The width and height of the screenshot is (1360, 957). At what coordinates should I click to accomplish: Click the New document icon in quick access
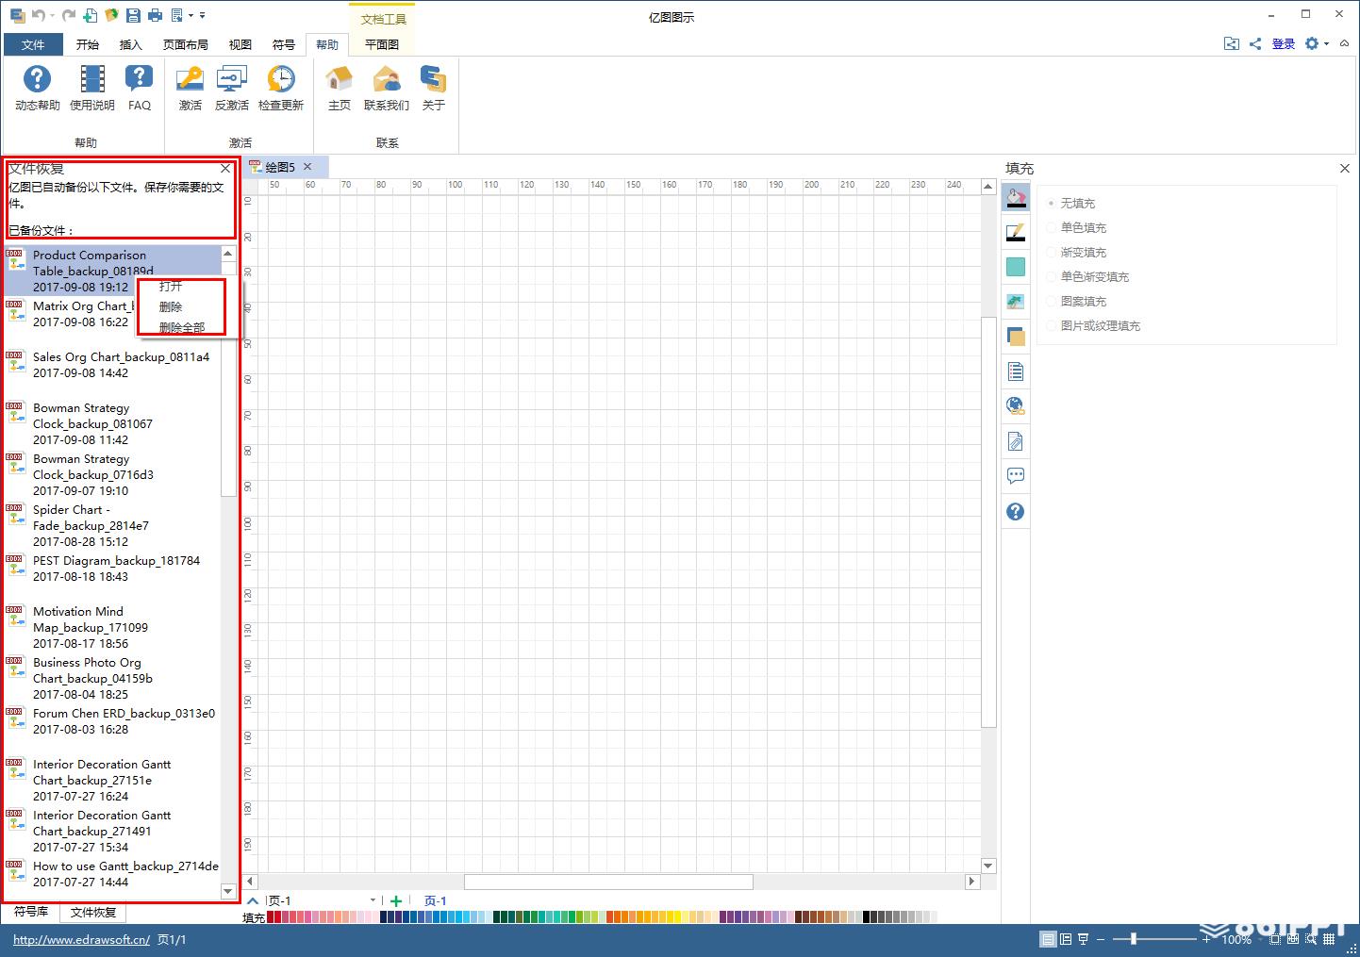(90, 15)
